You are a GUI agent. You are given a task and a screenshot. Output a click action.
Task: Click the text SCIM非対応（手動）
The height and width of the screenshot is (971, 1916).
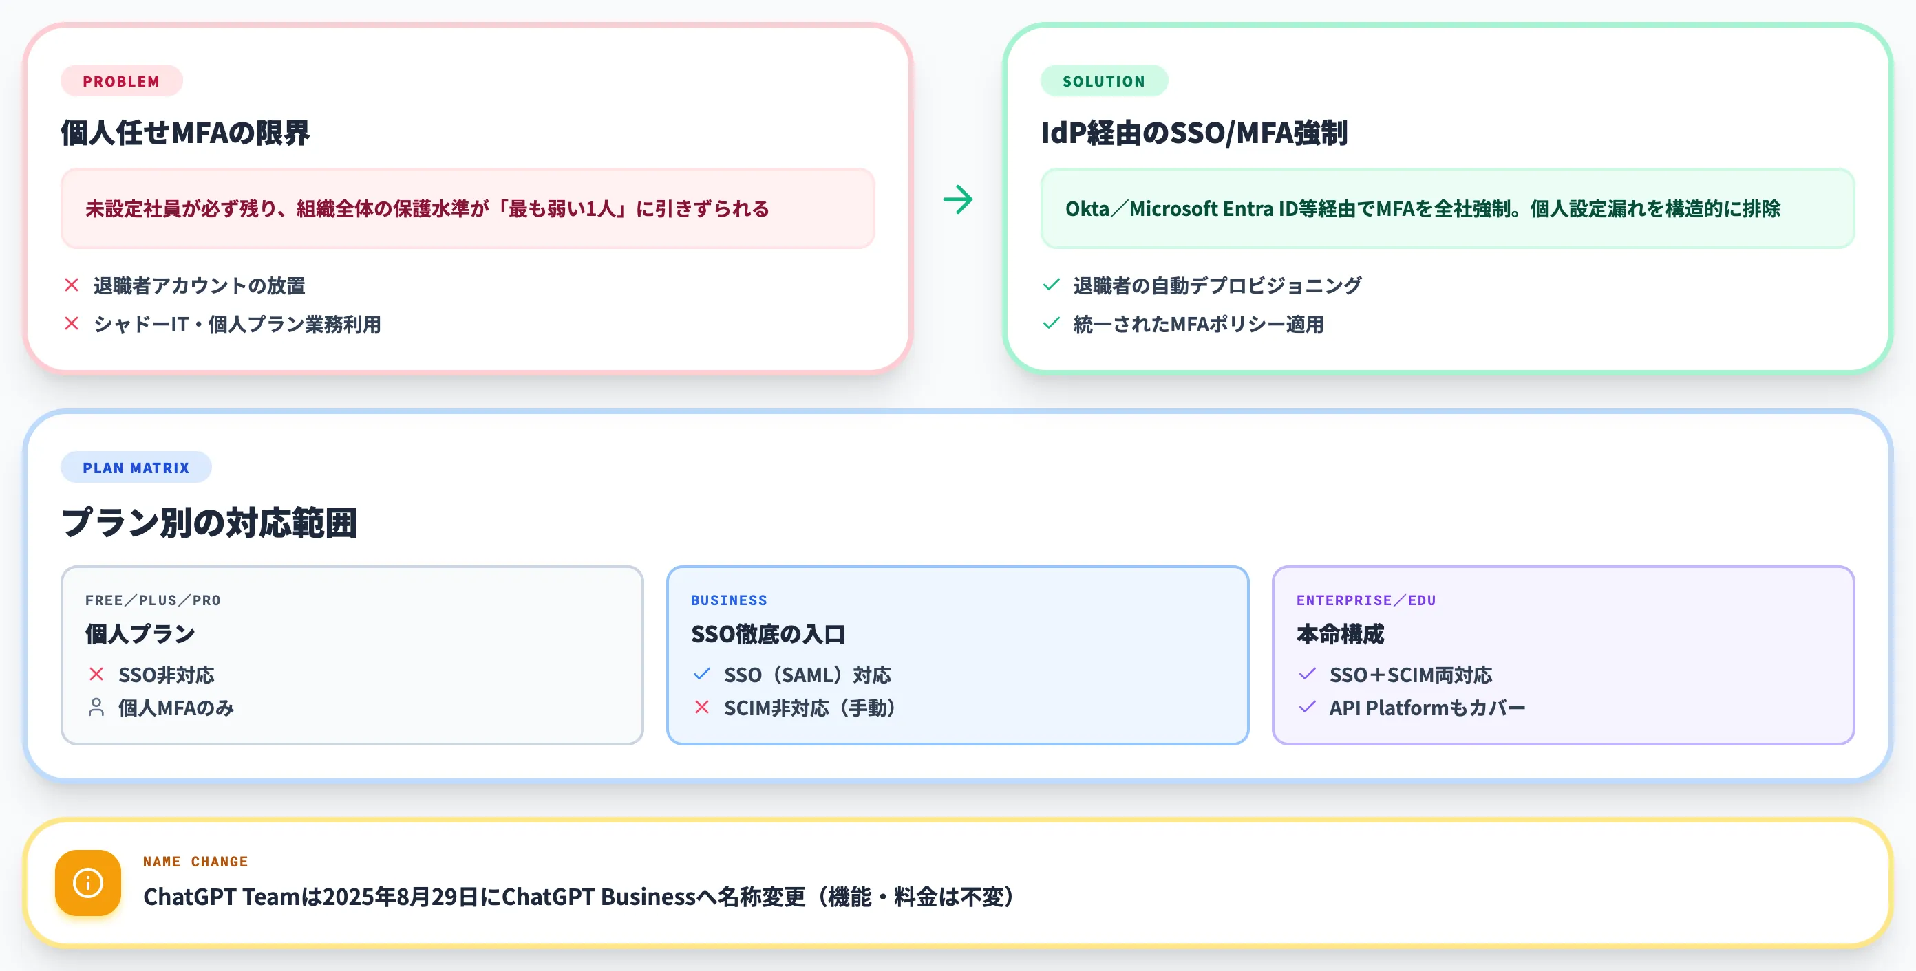[809, 707]
